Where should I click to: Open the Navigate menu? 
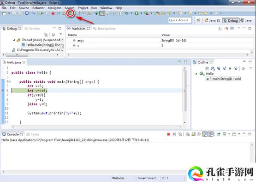[54, 8]
